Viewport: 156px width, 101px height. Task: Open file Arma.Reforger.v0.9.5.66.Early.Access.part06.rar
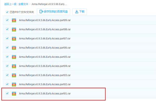45,48
